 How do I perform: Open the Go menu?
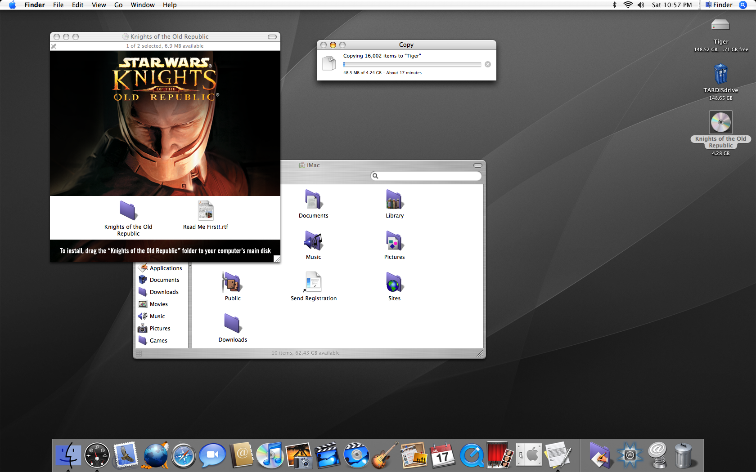point(118,5)
